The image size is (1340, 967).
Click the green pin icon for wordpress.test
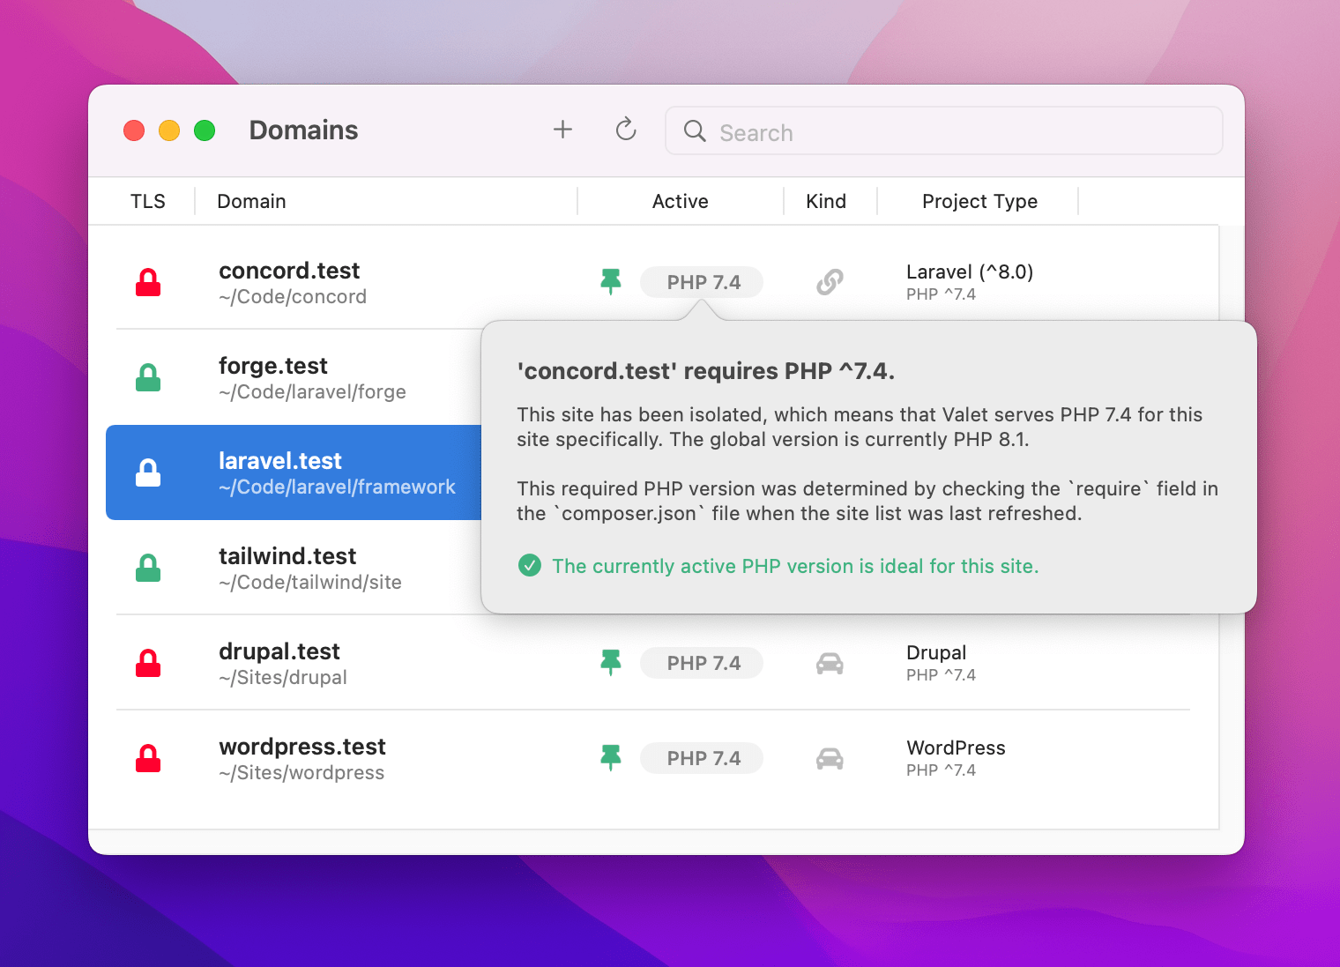[610, 758]
